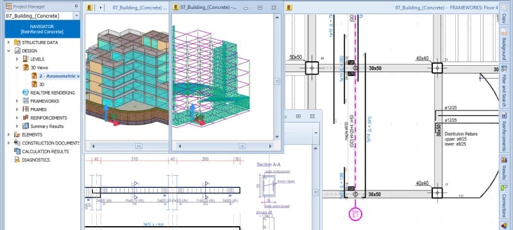Screen dimensions: 513x230
Task: Collapse the DESIGN tree node
Action: point(8,51)
